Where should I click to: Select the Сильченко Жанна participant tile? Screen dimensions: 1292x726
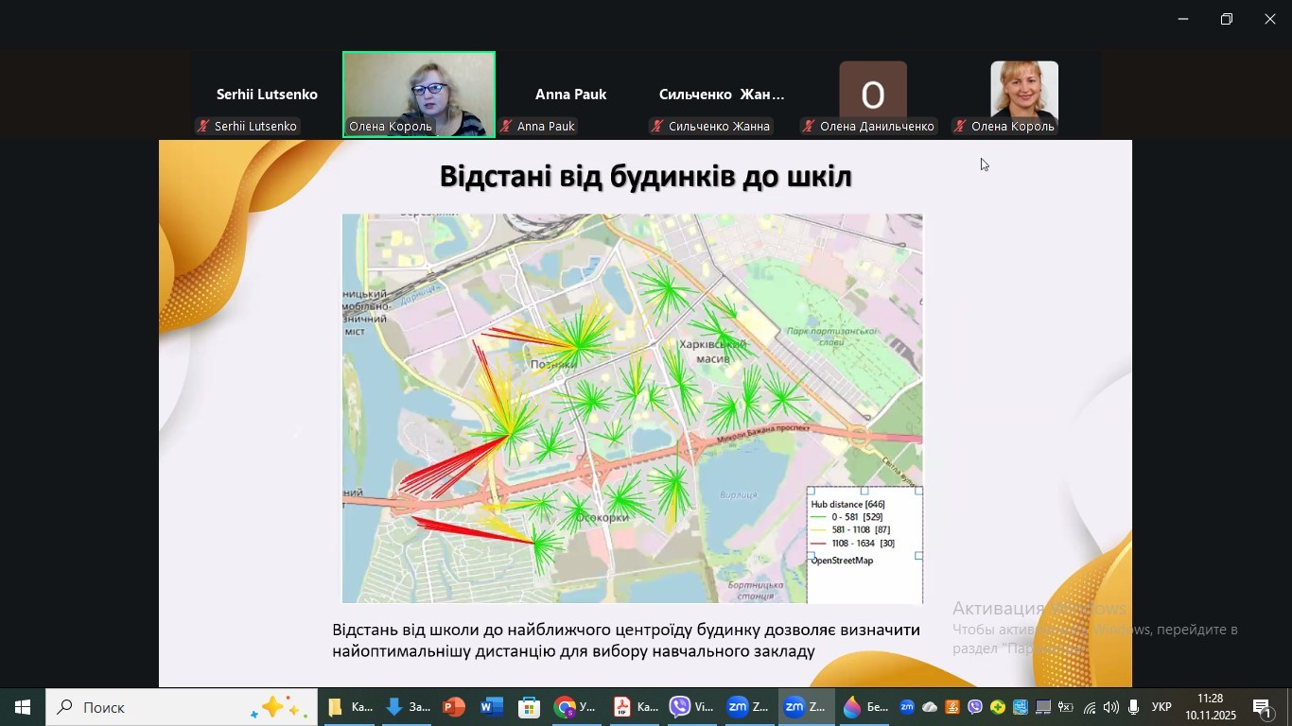tap(722, 95)
